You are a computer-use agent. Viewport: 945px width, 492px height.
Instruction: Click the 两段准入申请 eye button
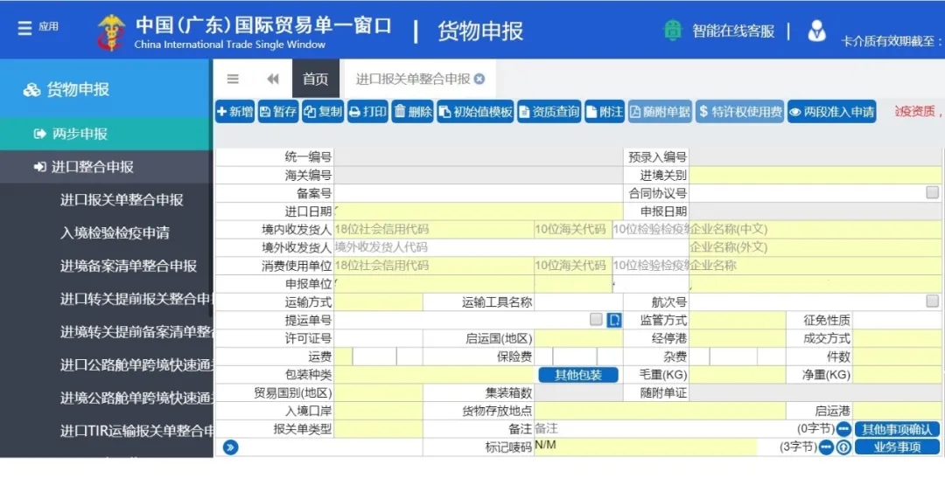(x=831, y=112)
